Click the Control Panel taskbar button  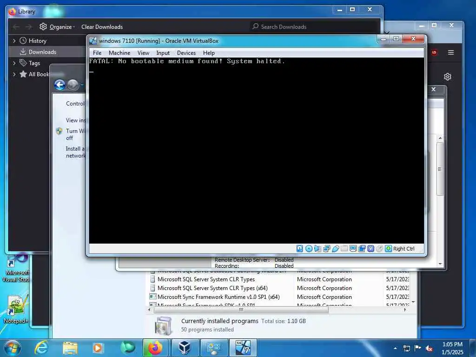(x=214, y=348)
